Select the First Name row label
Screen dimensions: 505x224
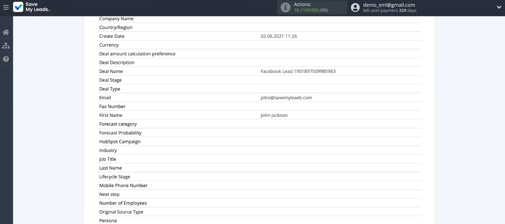coord(111,115)
